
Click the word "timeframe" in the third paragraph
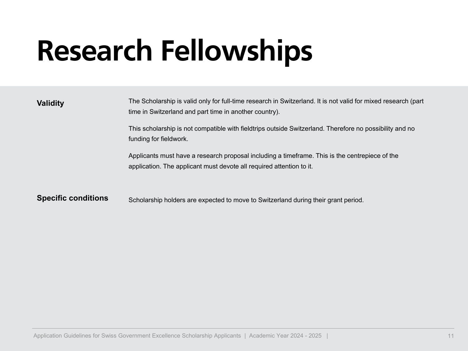298,156
